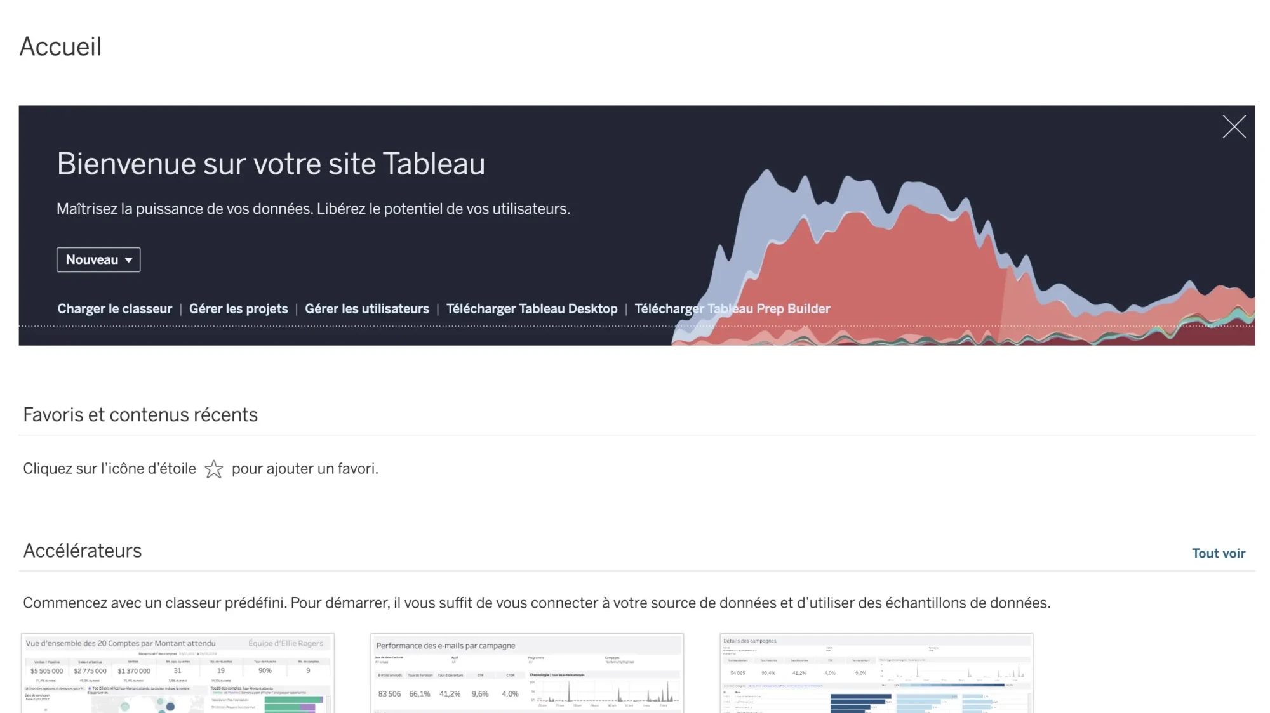The height and width of the screenshot is (713, 1270).
Task: Select the Équipe d'Ellie Rogers workbook preview
Action: [x=287, y=643]
